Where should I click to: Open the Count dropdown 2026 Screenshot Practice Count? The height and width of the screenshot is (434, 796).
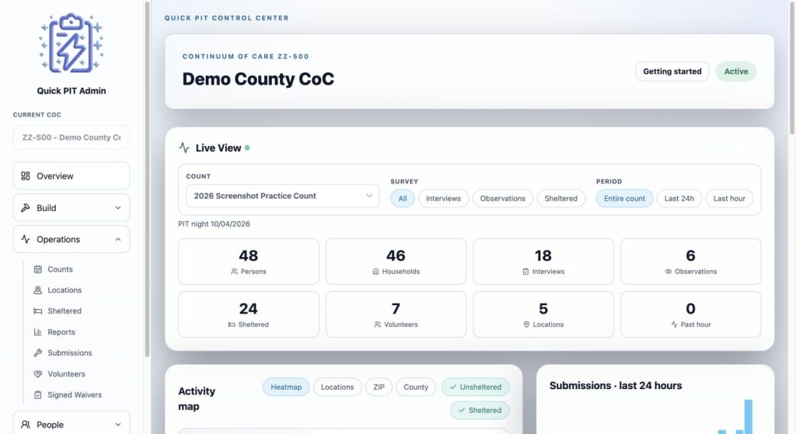point(282,196)
